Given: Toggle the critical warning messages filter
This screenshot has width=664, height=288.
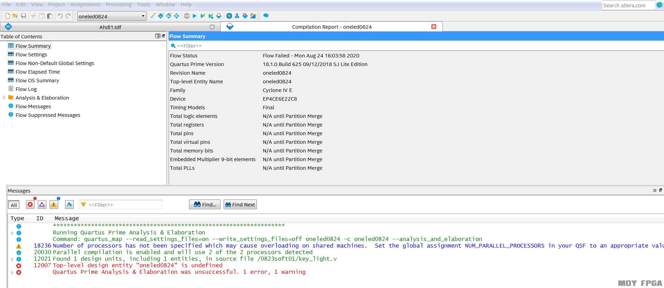Looking at the screenshot, I should point(42,205).
